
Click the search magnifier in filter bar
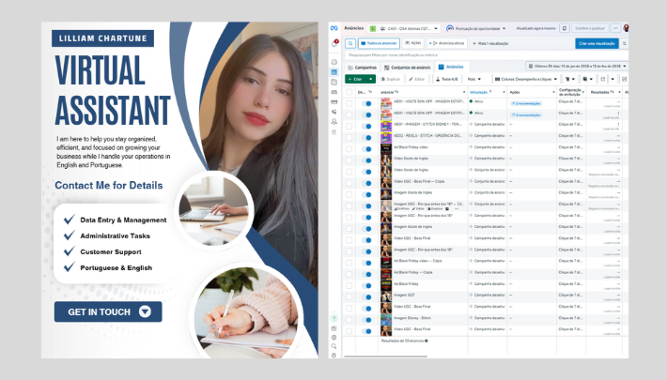tap(349, 43)
